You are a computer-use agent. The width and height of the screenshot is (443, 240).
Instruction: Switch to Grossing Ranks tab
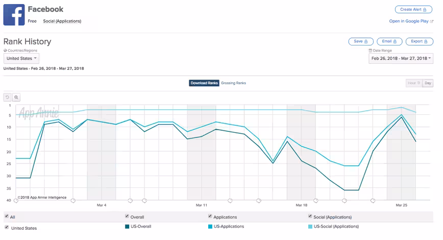(233, 83)
